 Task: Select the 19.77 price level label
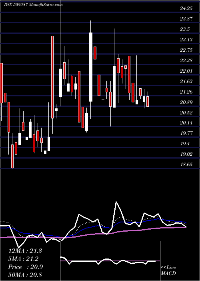(186, 133)
